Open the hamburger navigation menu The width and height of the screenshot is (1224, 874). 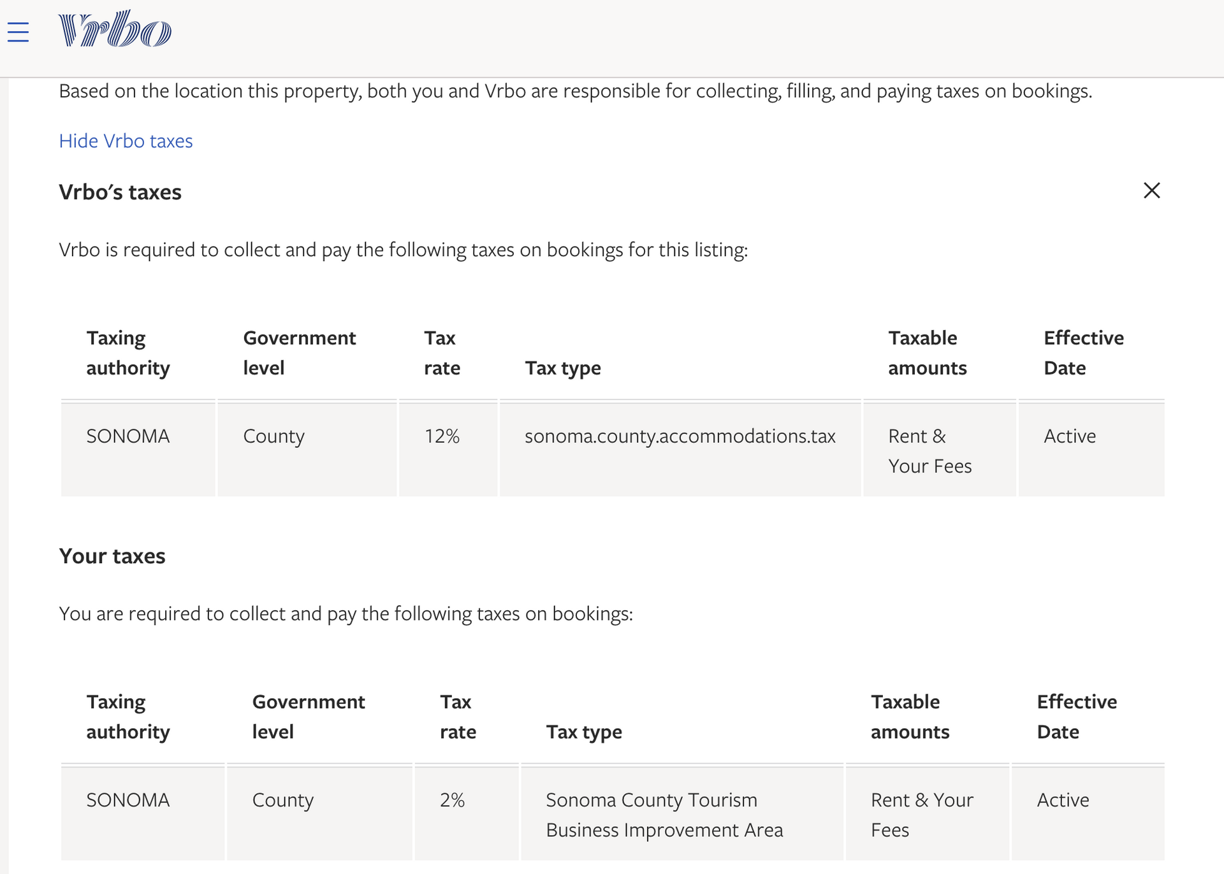click(x=18, y=32)
